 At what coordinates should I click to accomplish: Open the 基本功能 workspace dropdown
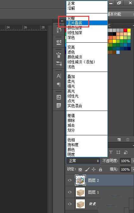(121, 14)
